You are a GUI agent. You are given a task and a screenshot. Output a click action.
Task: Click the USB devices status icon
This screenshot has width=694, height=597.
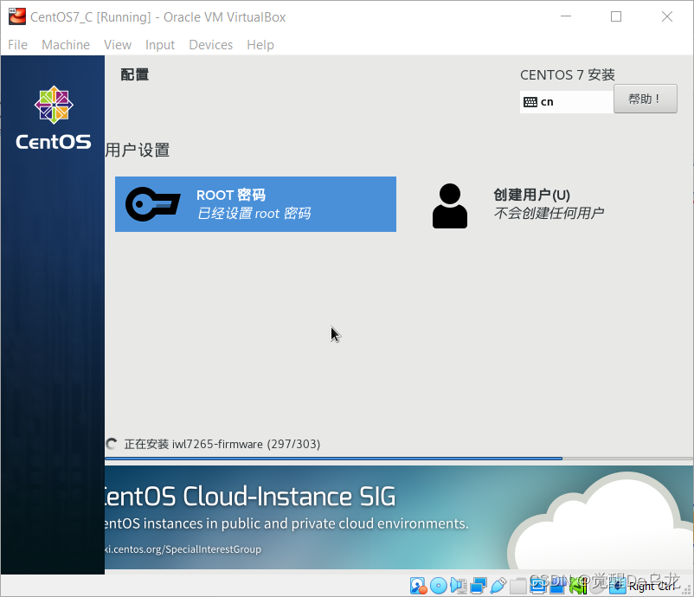point(498,586)
